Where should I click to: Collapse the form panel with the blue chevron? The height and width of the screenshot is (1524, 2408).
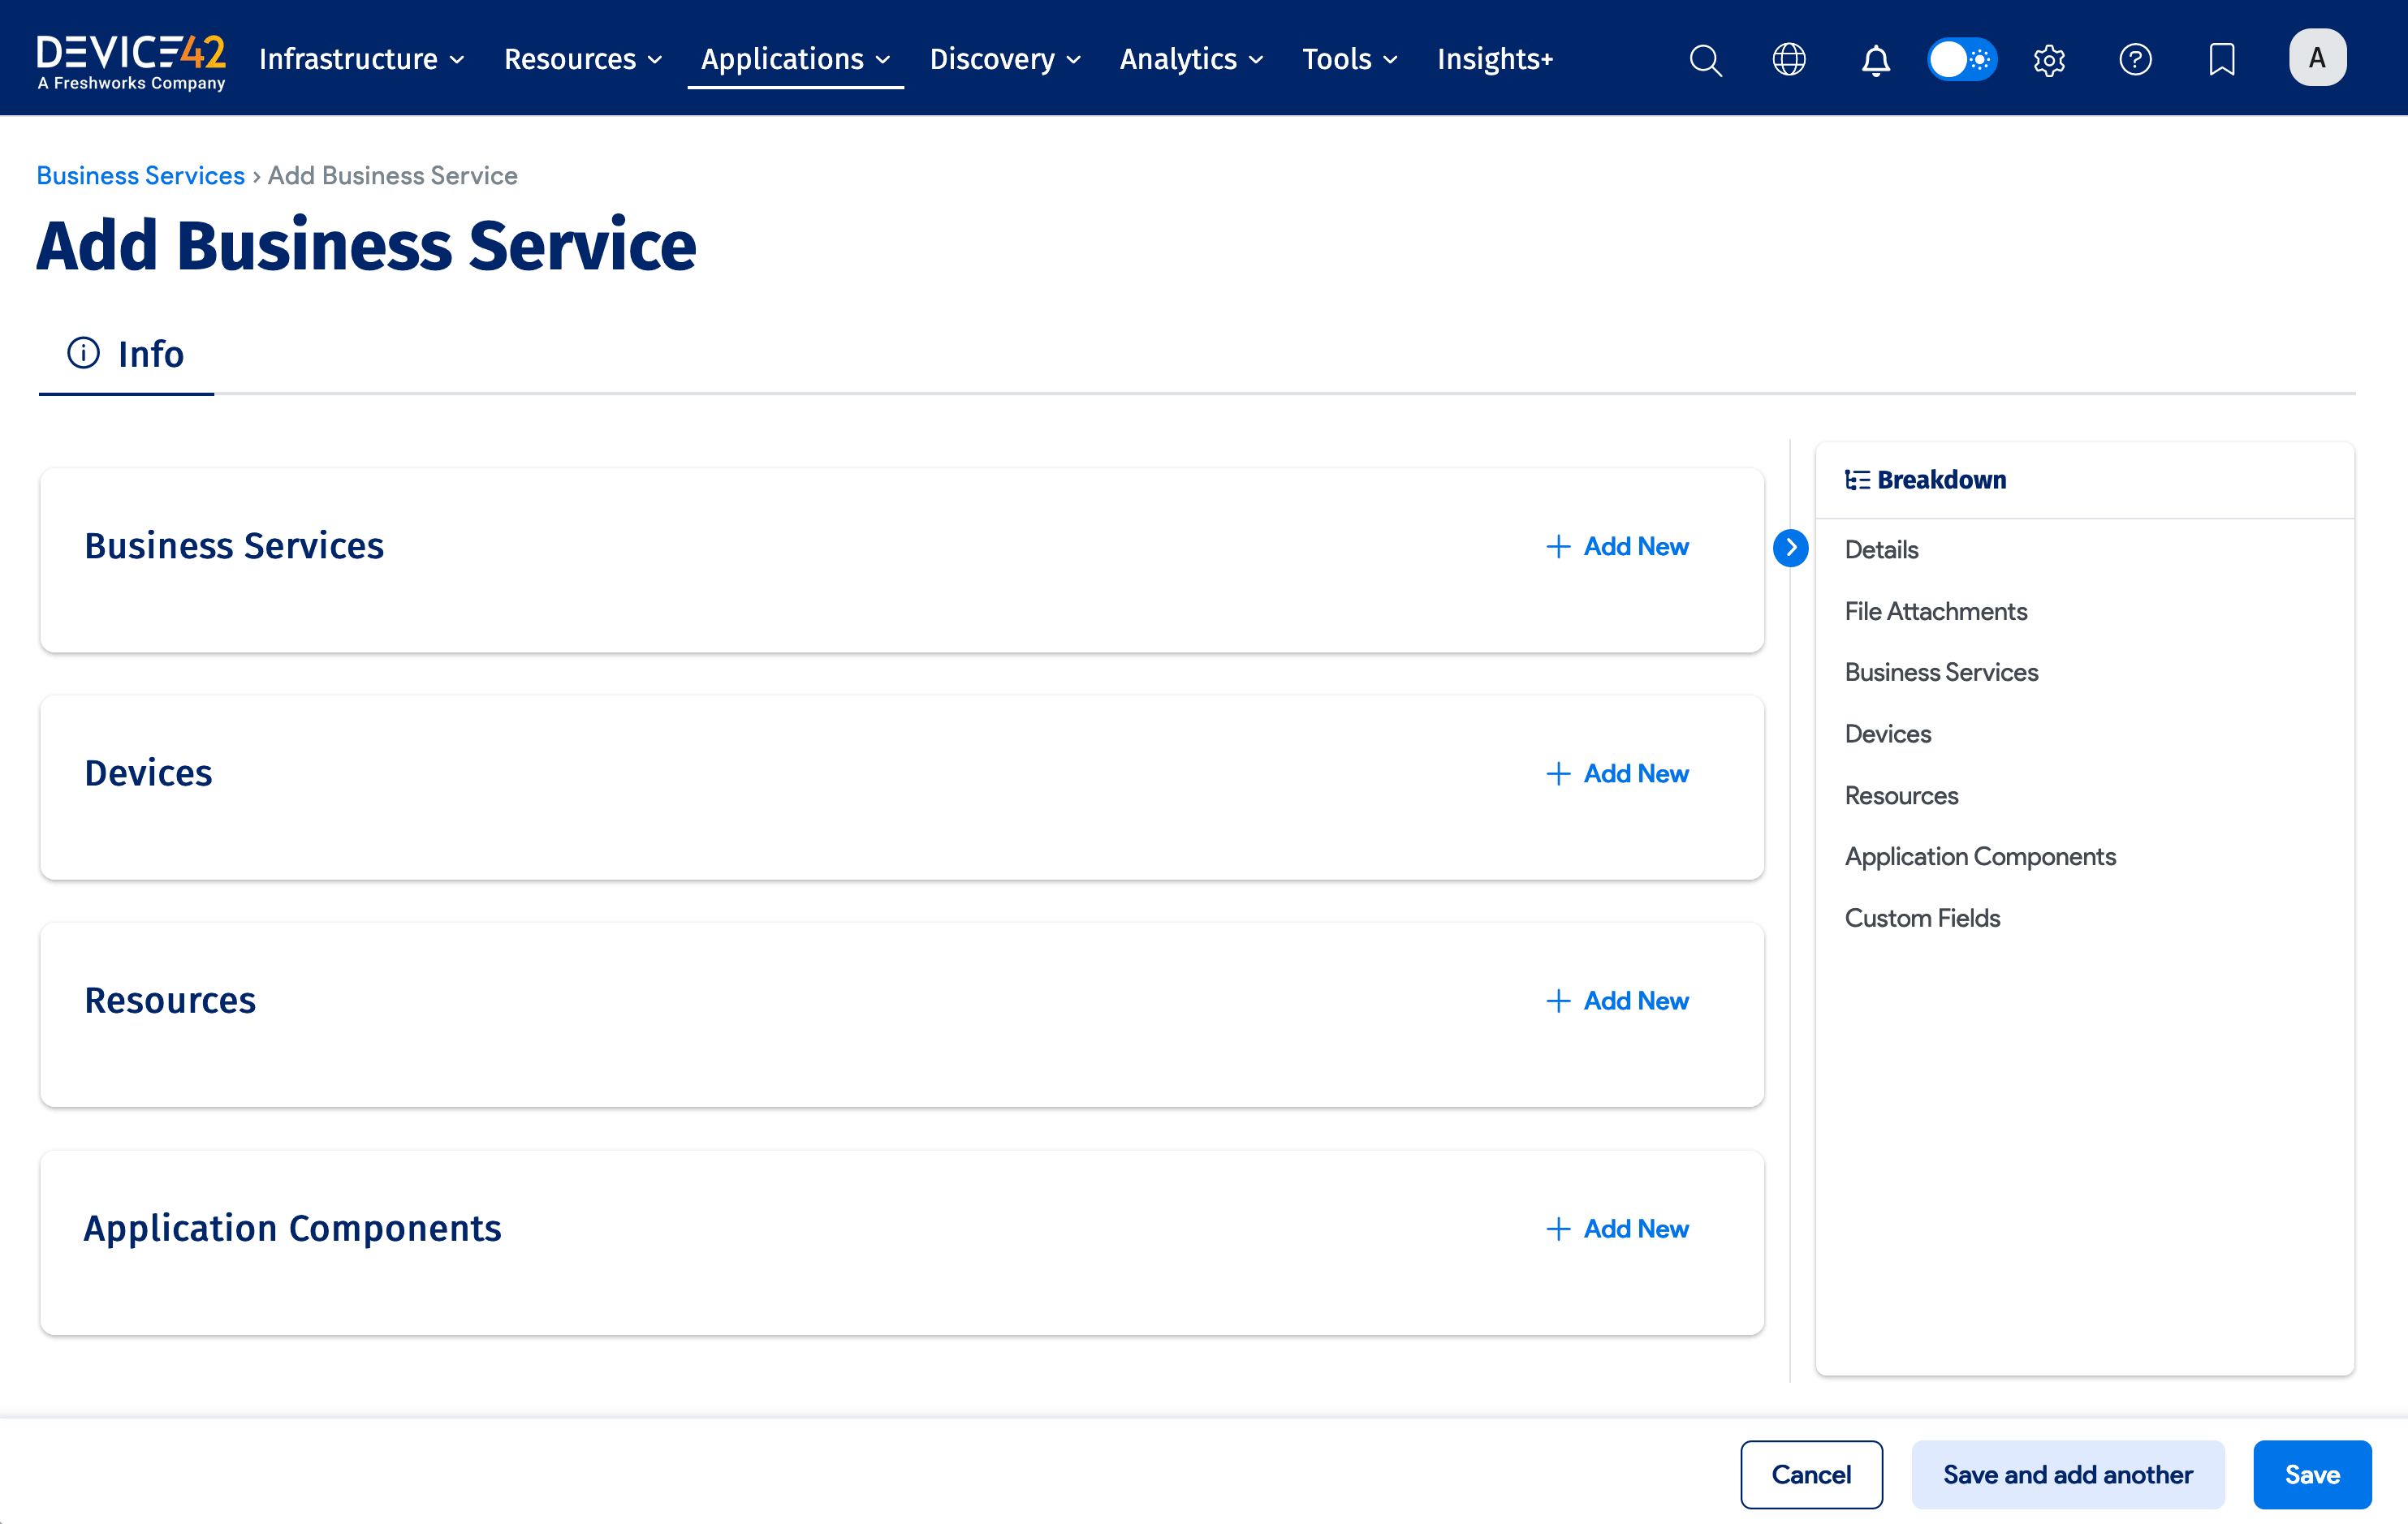[1791, 548]
